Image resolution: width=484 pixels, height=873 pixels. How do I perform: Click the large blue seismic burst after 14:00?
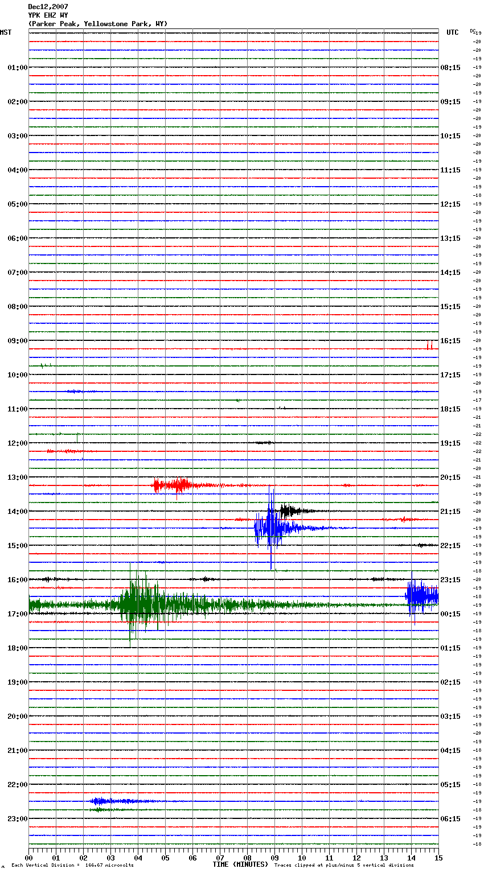coord(271,528)
